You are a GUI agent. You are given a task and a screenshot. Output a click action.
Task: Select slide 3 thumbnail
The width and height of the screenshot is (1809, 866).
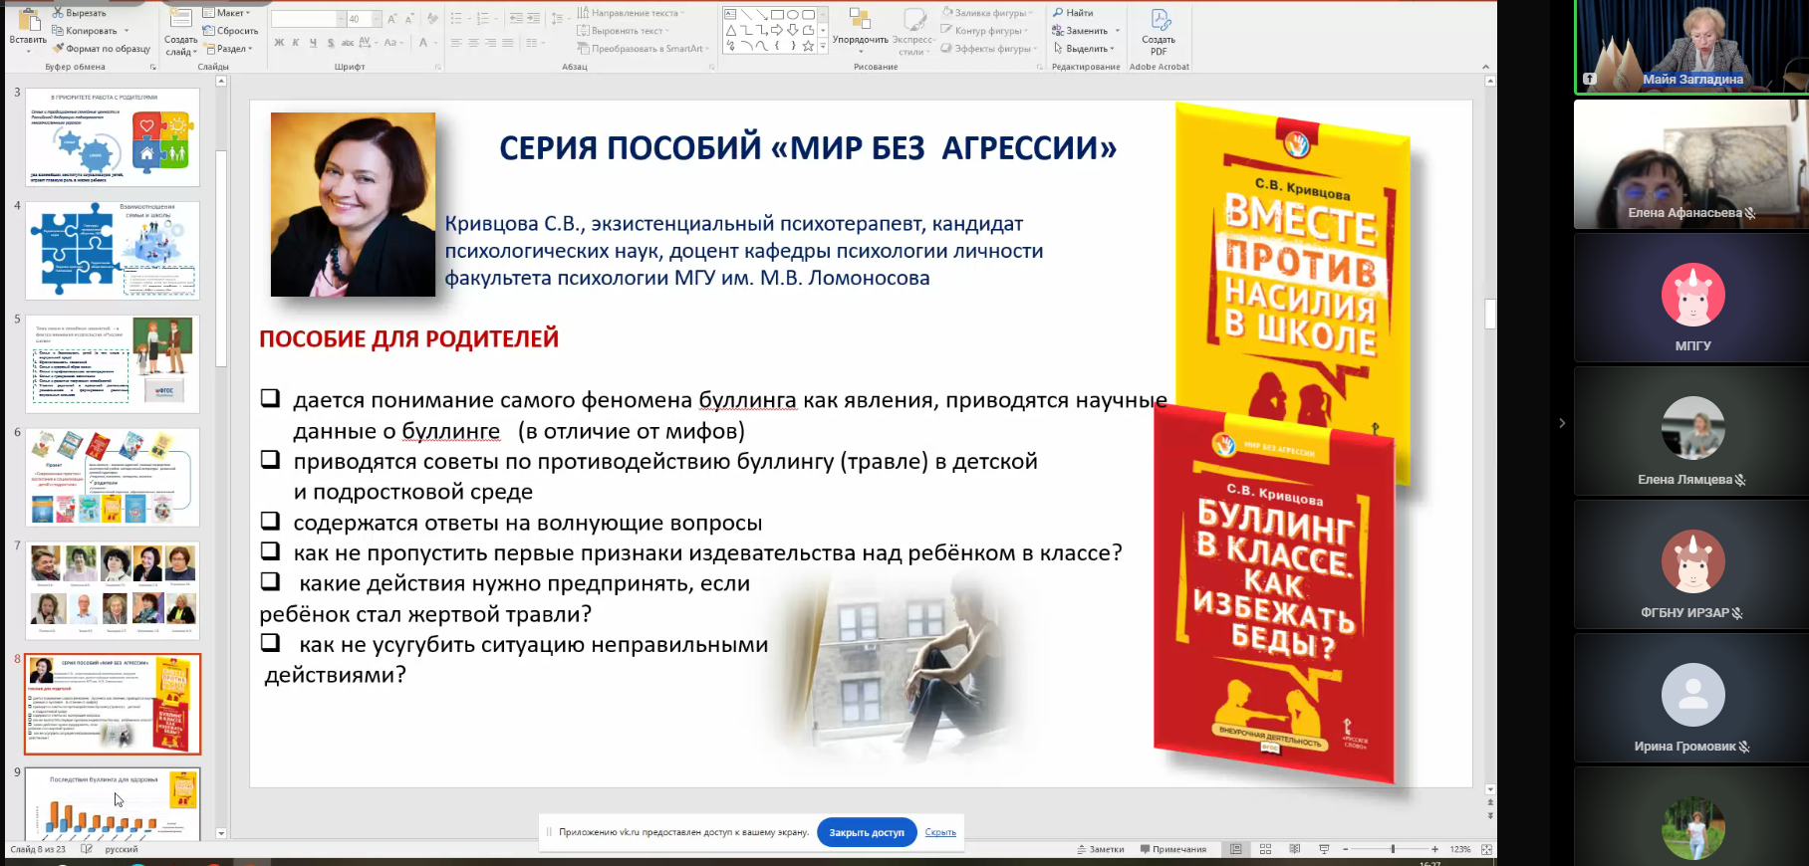click(113, 137)
